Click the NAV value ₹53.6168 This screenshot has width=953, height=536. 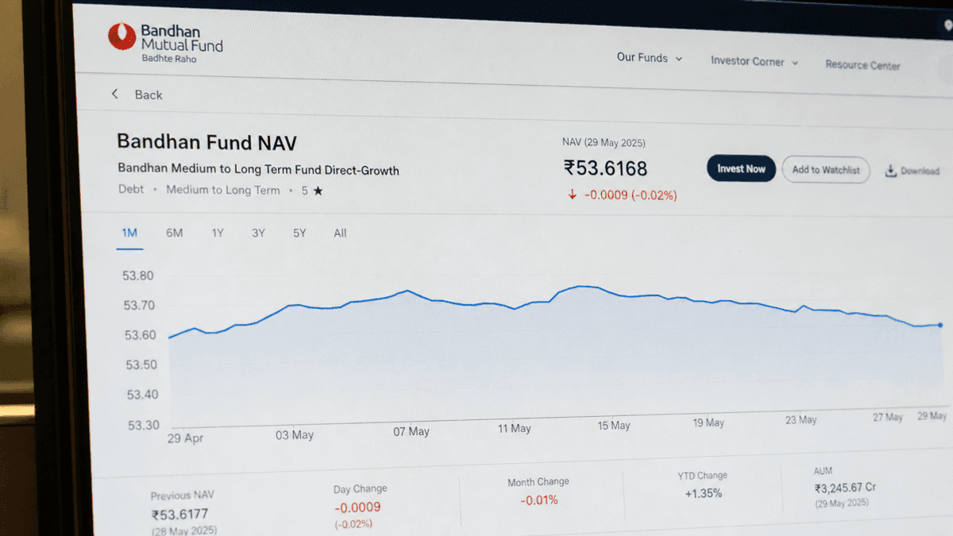point(605,168)
